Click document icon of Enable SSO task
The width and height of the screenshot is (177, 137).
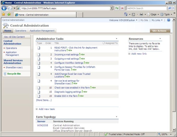pos(39,96)
